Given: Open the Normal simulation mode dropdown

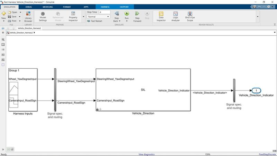Looking at the screenshot, I should point(99,17).
